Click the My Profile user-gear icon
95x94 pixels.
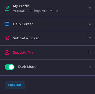pos(7,8)
